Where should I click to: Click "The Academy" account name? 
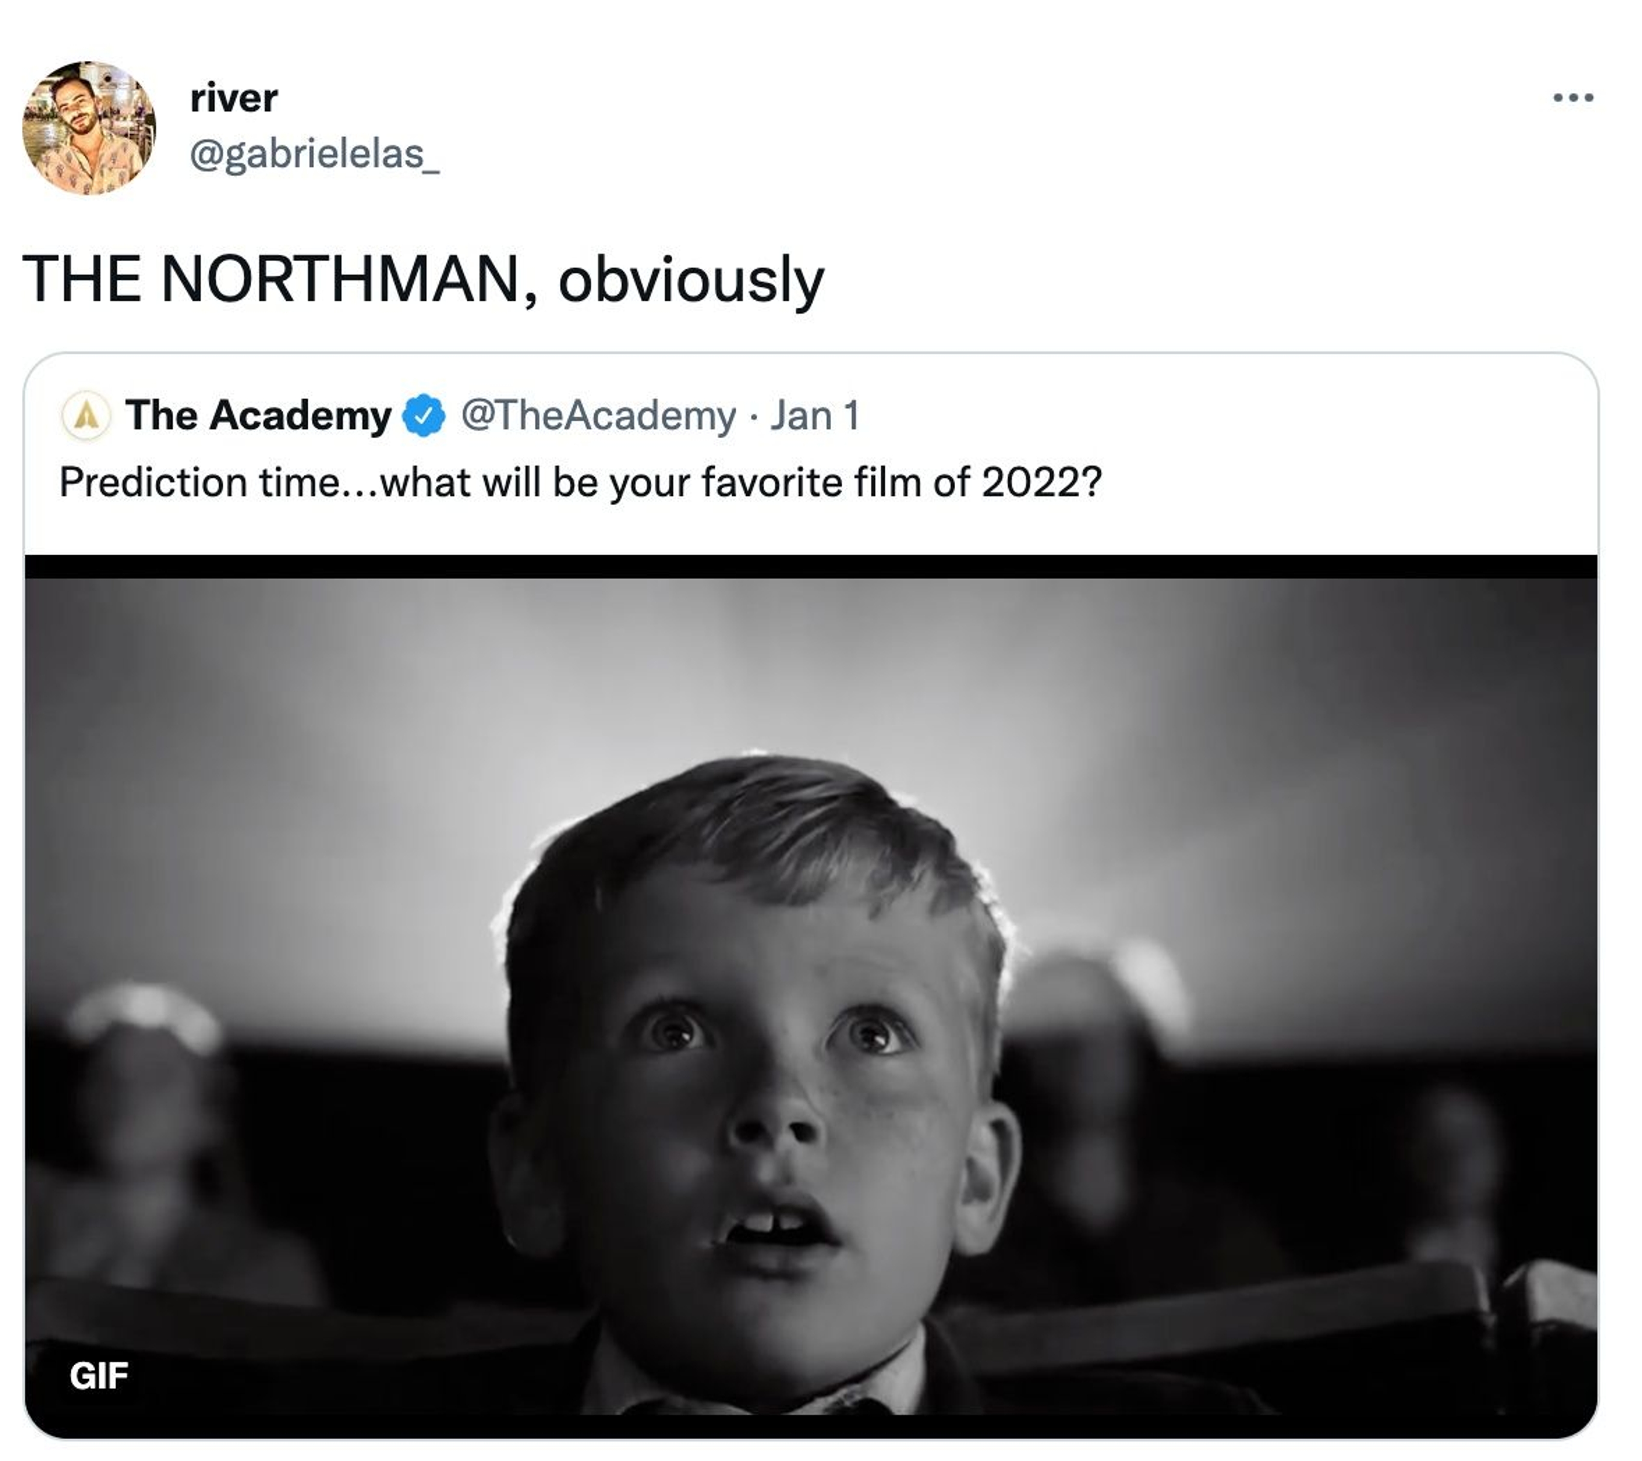coord(259,415)
